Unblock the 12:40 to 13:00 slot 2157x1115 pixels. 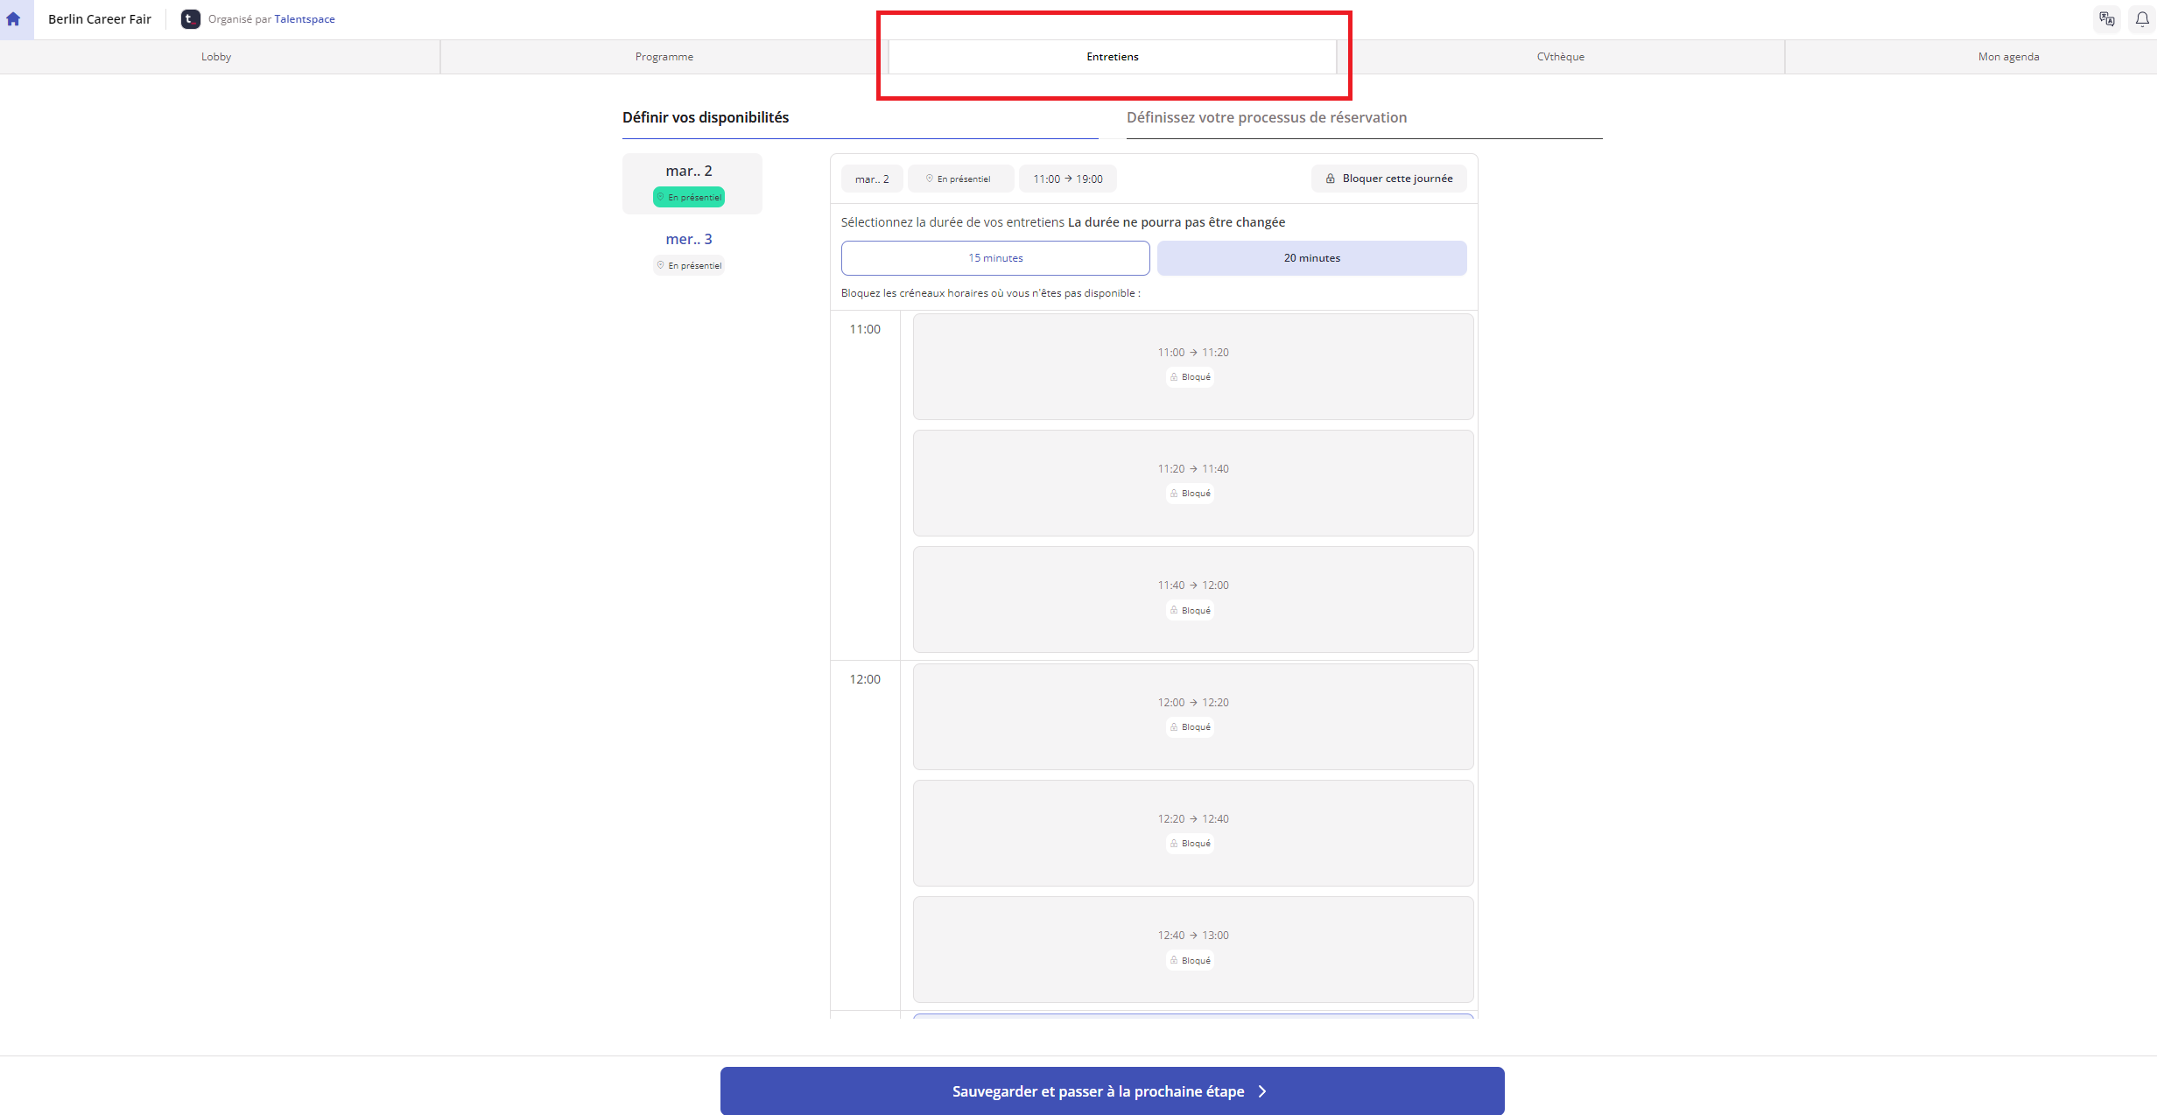pyautogui.click(x=1192, y=949)
